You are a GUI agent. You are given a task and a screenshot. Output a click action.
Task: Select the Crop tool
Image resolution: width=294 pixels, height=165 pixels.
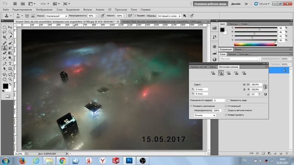[5, 38]
